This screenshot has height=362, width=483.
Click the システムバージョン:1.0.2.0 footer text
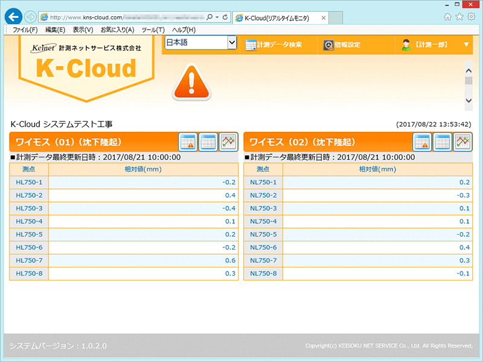58,346
